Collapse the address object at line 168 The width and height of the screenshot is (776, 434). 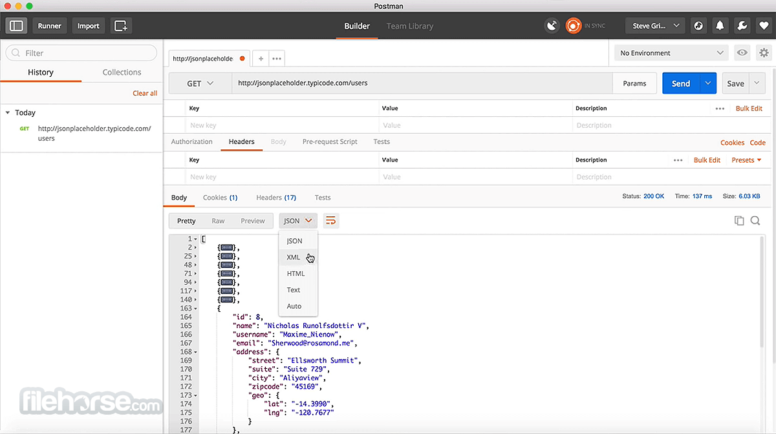(x=196, y=352)
